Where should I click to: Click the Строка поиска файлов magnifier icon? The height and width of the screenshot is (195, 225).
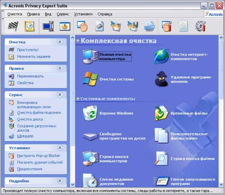tap(161, 159)
